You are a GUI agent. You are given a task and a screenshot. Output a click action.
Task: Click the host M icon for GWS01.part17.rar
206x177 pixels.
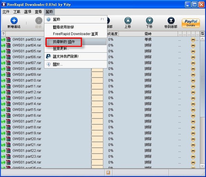point(193,122)
